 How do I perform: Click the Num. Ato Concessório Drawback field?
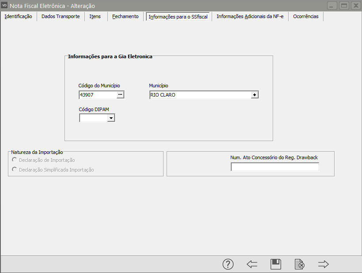[x=274, y=167]
